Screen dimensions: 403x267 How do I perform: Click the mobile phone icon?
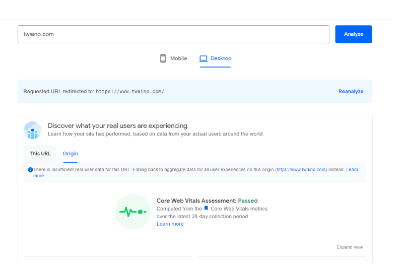tap(163, 58)
